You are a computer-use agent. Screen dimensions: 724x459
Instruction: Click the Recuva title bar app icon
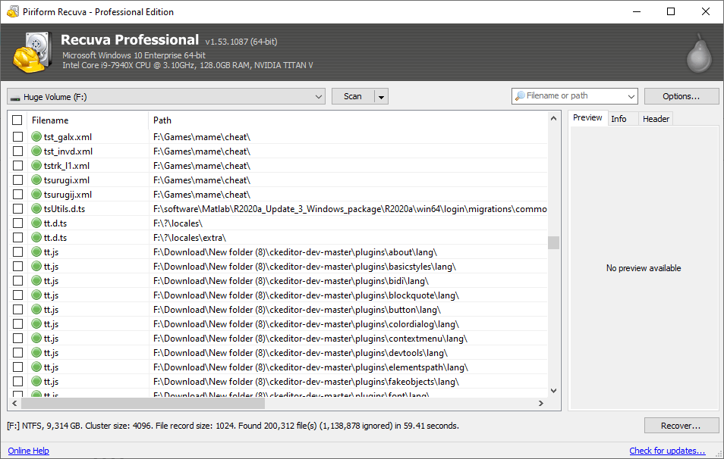tap(13, 11)
